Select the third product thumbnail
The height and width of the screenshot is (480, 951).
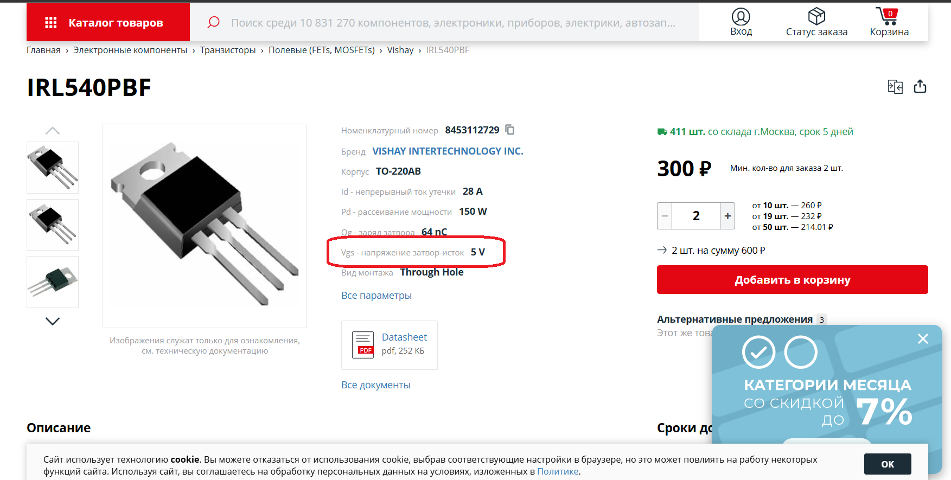click(x=53, y=282)
